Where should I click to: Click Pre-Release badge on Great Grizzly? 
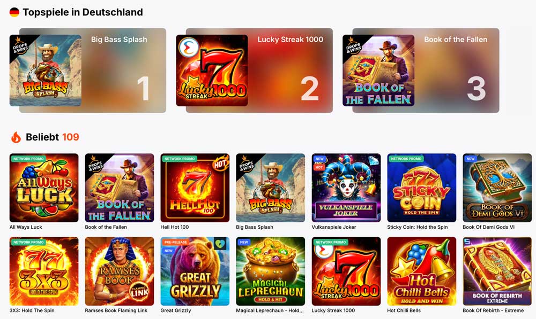click(175, 242)
